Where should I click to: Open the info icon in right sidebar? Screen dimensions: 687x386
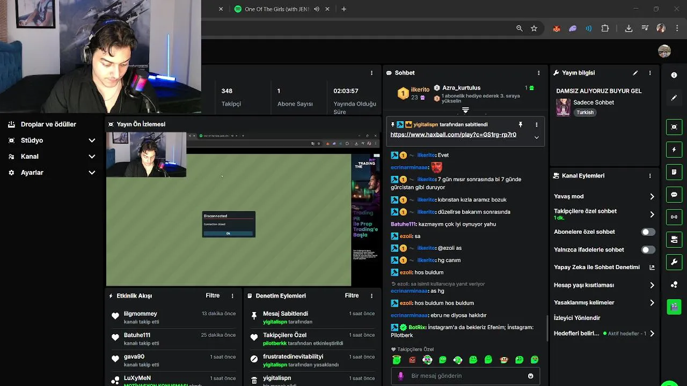point(674,75)
